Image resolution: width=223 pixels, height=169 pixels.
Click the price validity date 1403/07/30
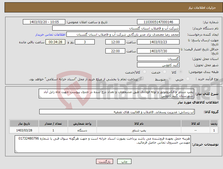158,51
